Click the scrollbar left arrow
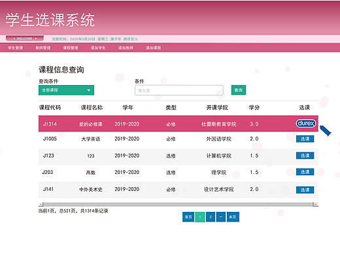Viewport: 340px width, 255px height. [x=41, y=204]
